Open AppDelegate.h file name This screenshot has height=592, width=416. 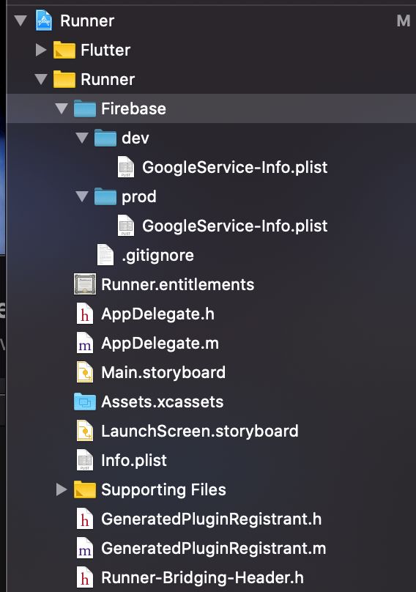157,314
